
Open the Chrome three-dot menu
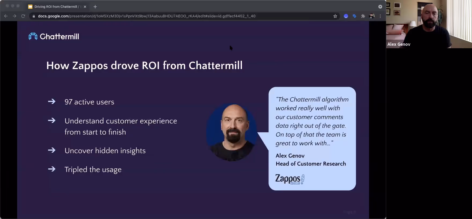click(380, 16)
